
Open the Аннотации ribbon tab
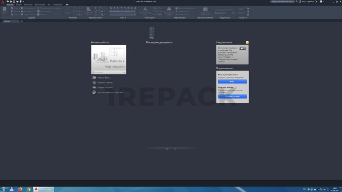click(x=28, y=4)
